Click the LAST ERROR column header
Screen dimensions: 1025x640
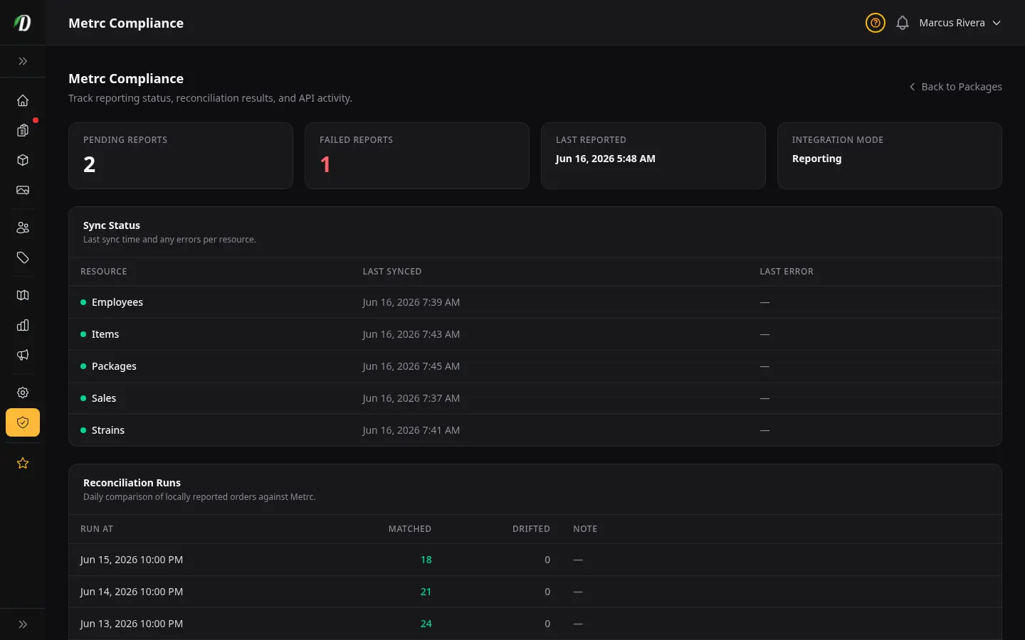coord(787,272)
